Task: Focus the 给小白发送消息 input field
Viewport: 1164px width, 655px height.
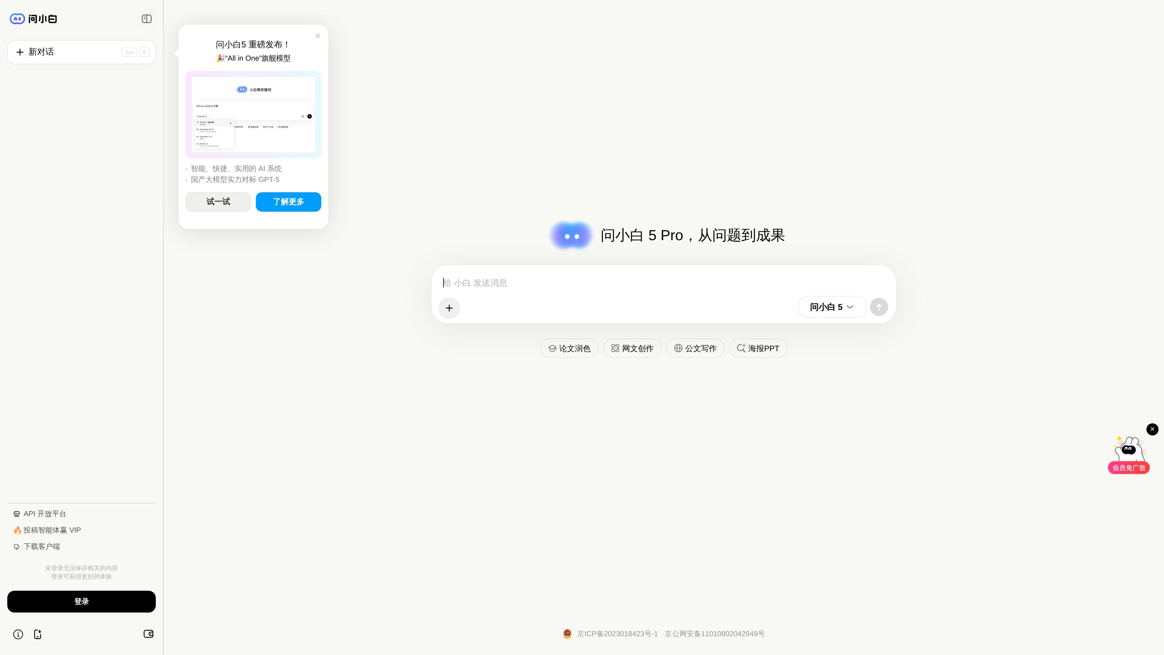Action: 663,283
